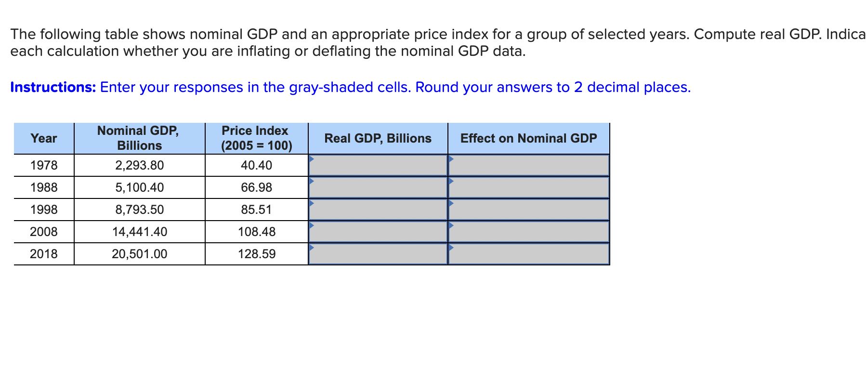Click the Price Index (2005 = 100) header
The height and width of the screenshot is (368, 866).
(257, 138)
